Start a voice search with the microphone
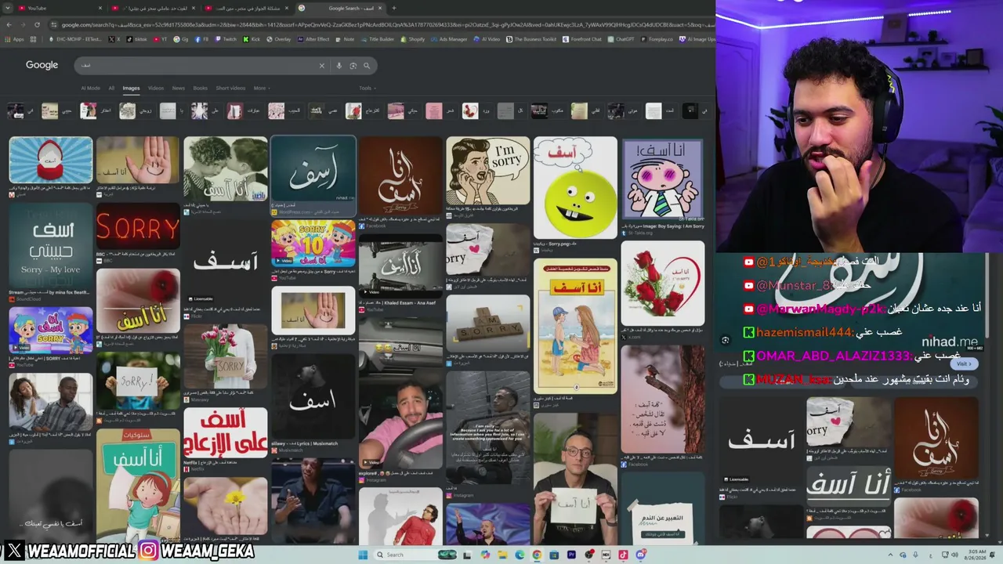Image resolution: width=1003 pixels, height=564 pixels. coord(339,66)
